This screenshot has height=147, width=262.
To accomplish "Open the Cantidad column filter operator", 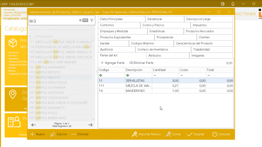I will click(155, 75).
